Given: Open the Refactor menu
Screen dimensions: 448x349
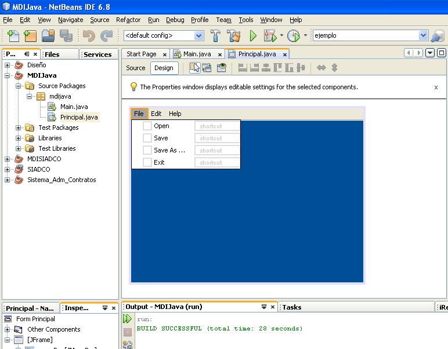Looking at the screenshot, I should tap(128, 20).
